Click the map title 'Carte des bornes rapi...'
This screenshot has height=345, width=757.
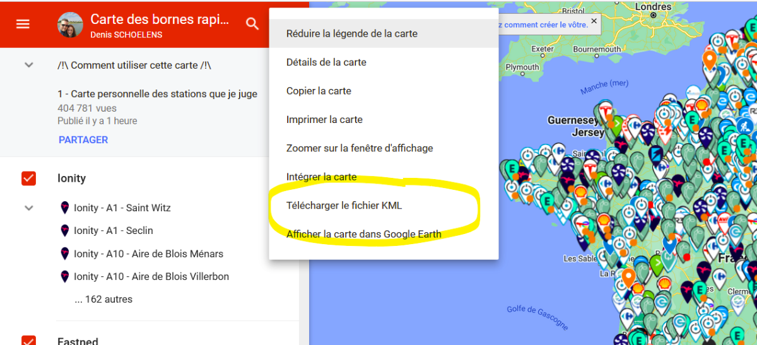pyautogui.click(x=160, y=19)
